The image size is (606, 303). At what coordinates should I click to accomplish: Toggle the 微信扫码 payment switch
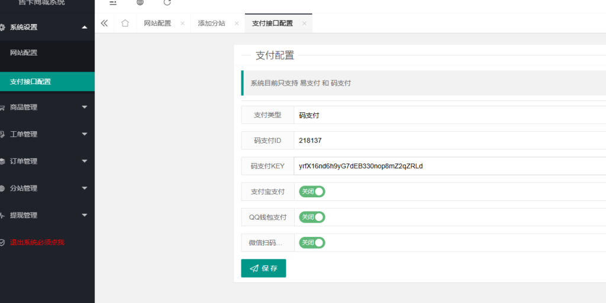coord(312,243)
